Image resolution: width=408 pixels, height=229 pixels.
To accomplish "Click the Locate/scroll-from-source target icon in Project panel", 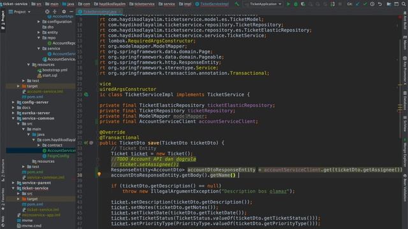I will (x=47, y=11).
